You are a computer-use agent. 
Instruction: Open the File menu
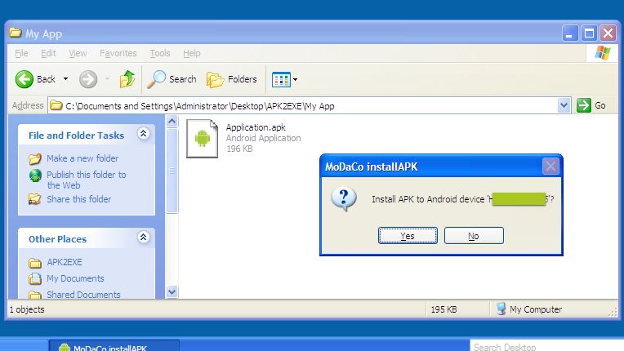point(21,53)
